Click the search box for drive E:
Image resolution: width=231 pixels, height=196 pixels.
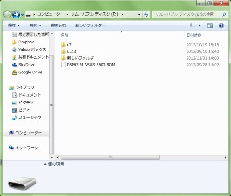point(188,15)
